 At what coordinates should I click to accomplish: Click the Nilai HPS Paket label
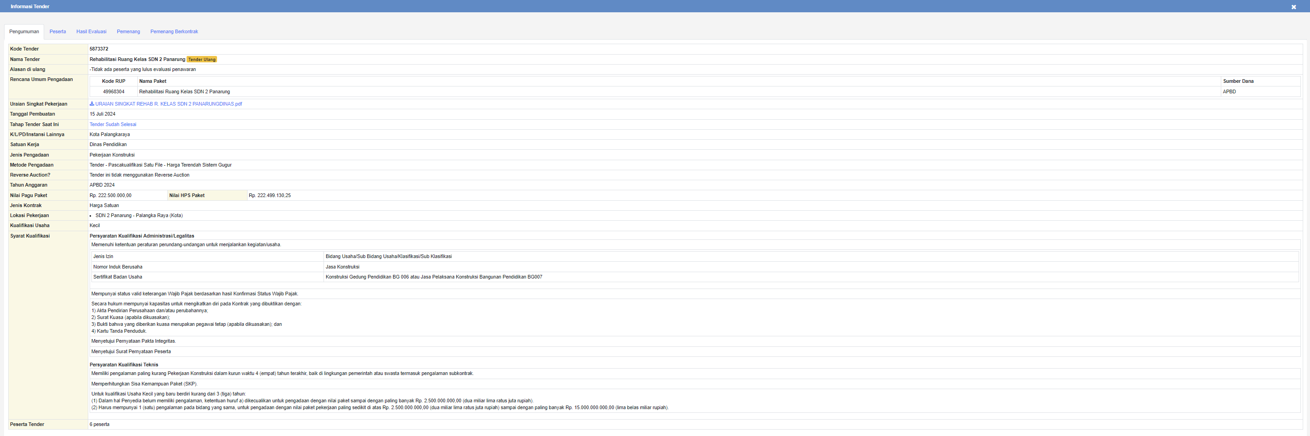click(x=187, y=195)
